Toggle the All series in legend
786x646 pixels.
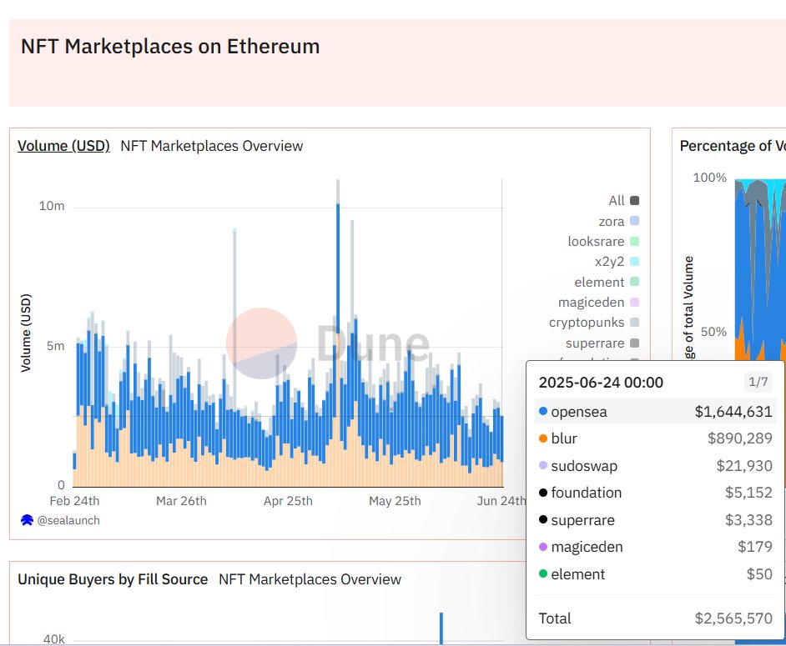tap(623, 201)
